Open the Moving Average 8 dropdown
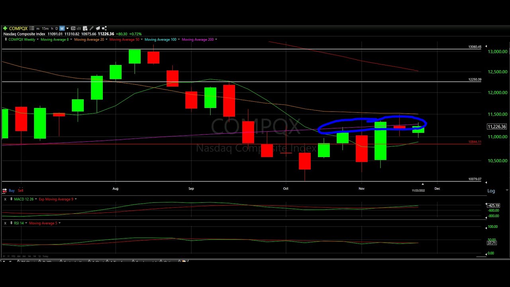510x287 pixels. point(71,39)
